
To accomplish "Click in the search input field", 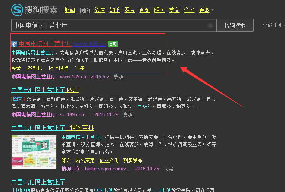I will (x=114, y=25).
